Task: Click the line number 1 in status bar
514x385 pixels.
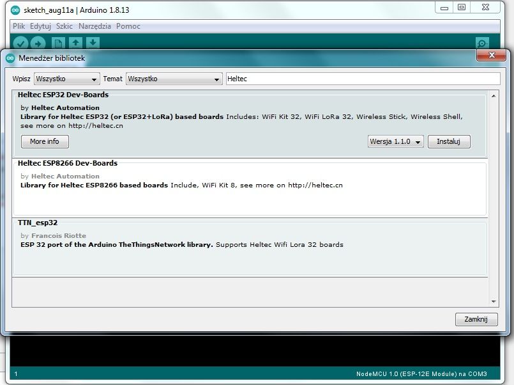Action: coord(16,374)
